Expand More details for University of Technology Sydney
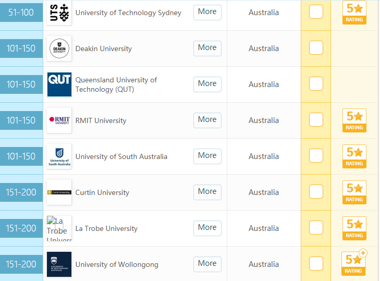 coord(207,12)
